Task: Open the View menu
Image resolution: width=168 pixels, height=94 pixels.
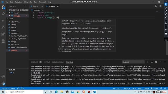Action: click(26, 2)
